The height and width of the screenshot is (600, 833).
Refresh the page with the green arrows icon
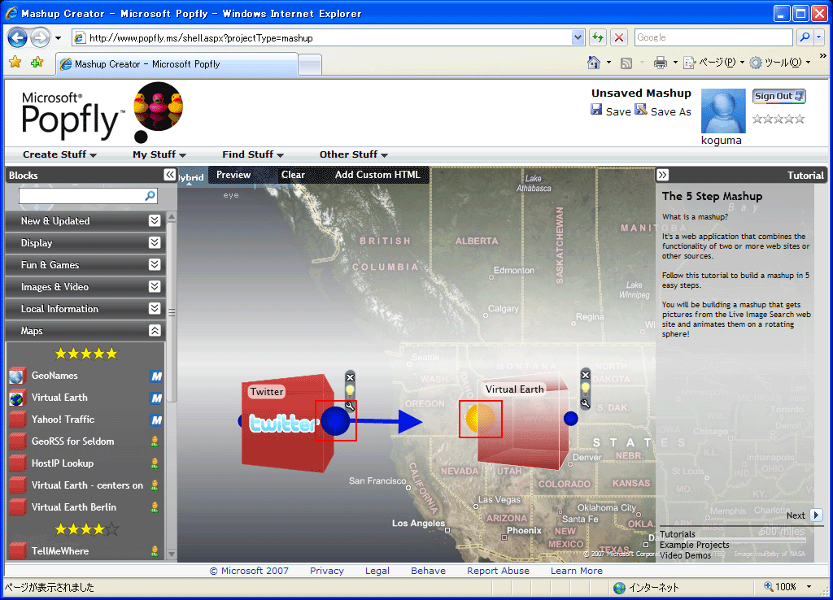598,37
